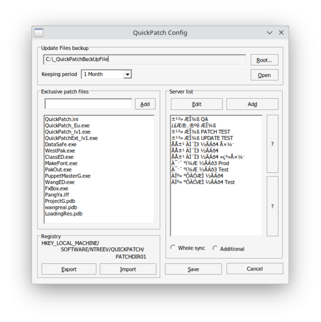Click the exclusive patch file name input
Screen dimensions: 321x322
89,104
